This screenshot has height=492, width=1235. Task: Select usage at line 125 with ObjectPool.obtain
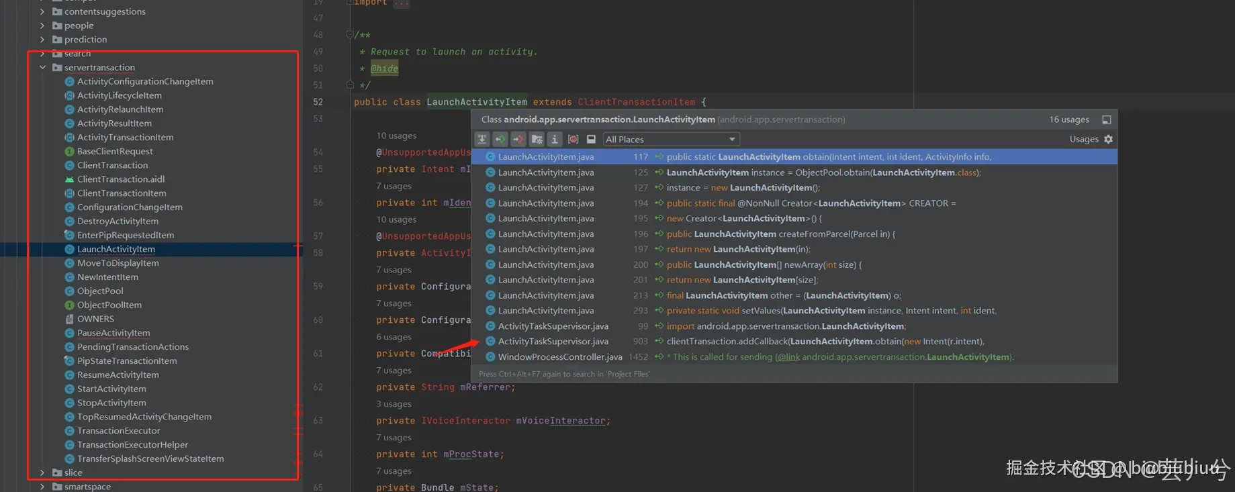(794, 173)
